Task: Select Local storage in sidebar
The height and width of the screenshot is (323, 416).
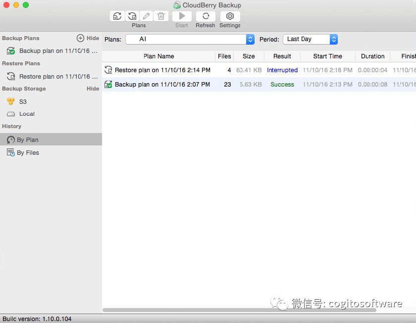Action: click(51, 114)
